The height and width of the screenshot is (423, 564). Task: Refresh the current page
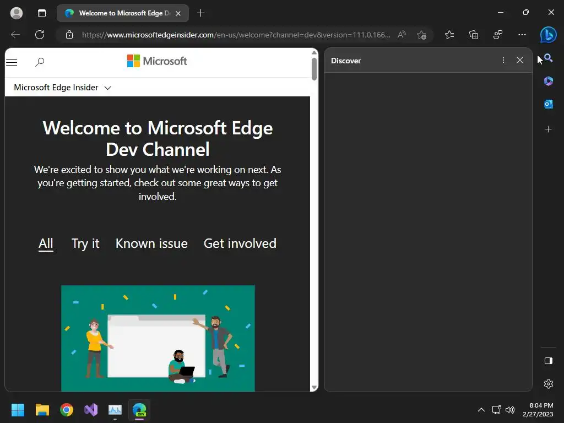pyautogui.click(x=40, y=35)
